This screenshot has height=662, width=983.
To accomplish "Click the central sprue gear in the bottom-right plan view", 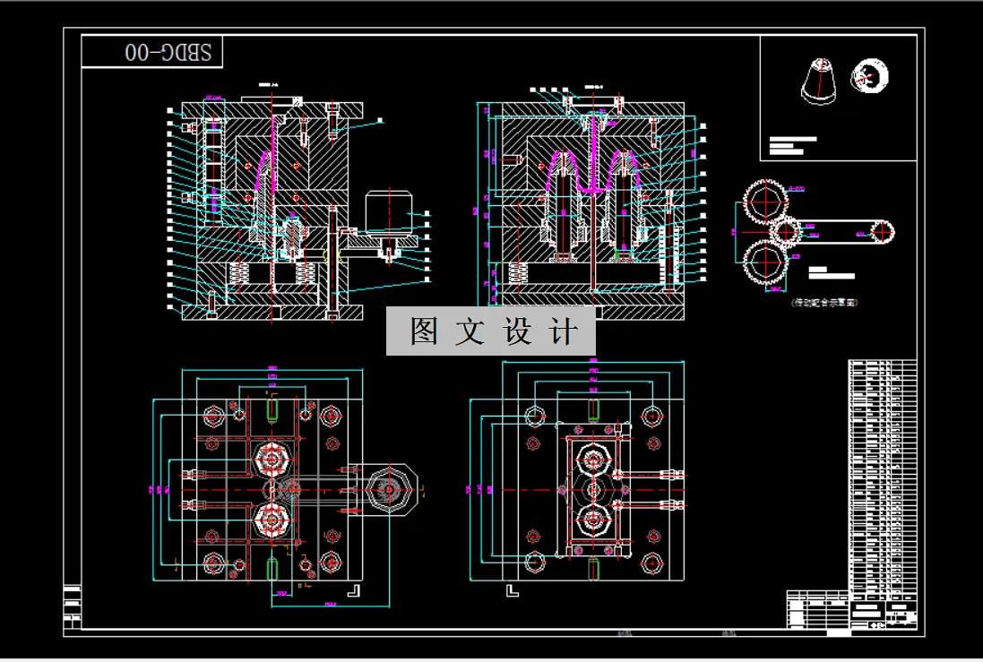I will [x=592, y=490].
